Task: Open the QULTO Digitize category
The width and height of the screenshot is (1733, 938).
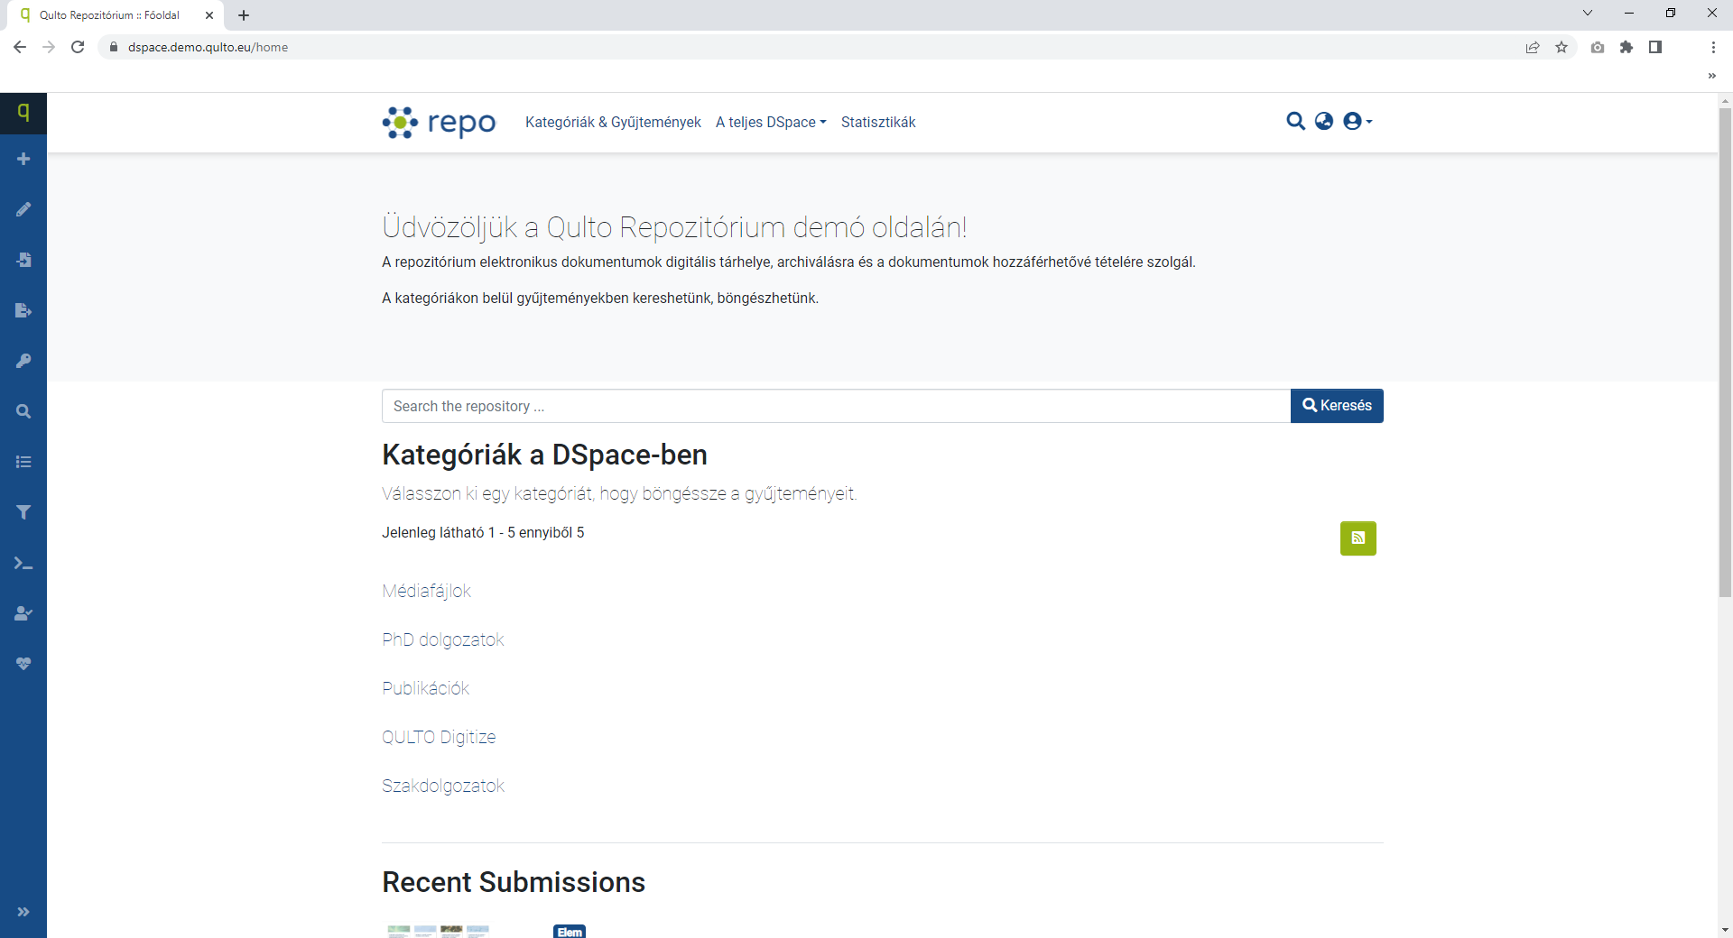Action: [x=439, y=737]
